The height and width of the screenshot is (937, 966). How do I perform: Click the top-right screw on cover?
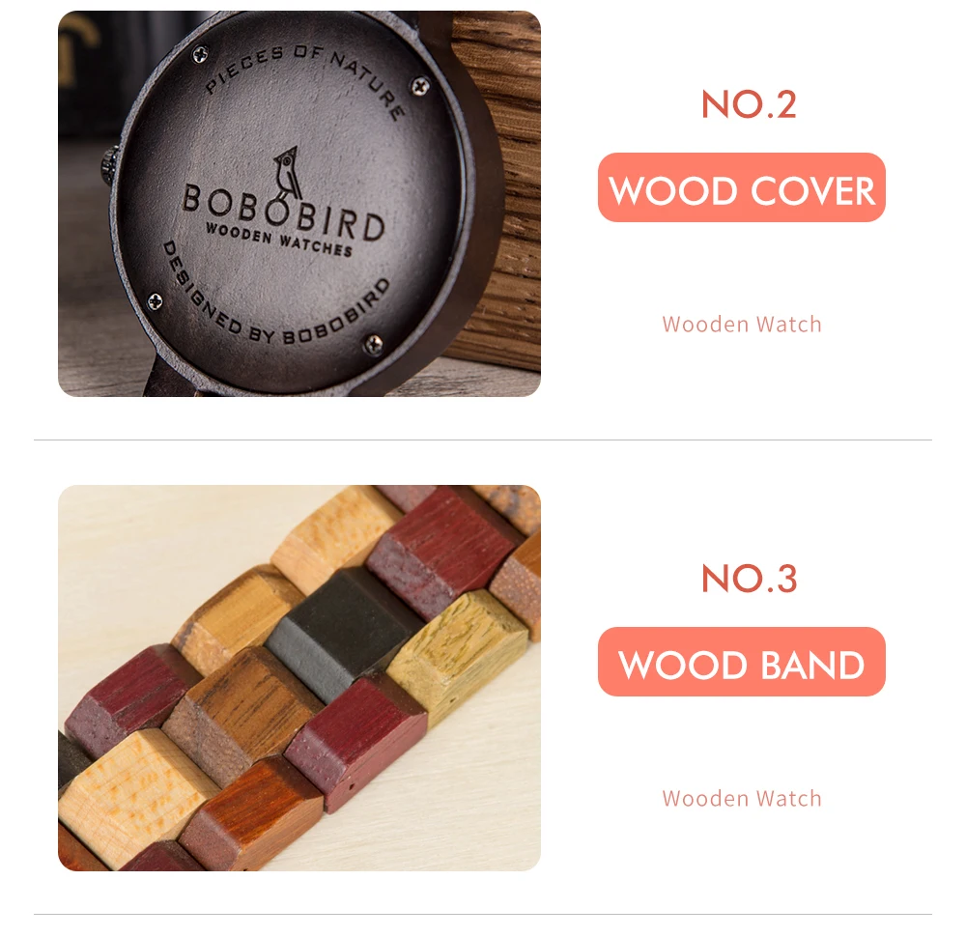point(421,87)
